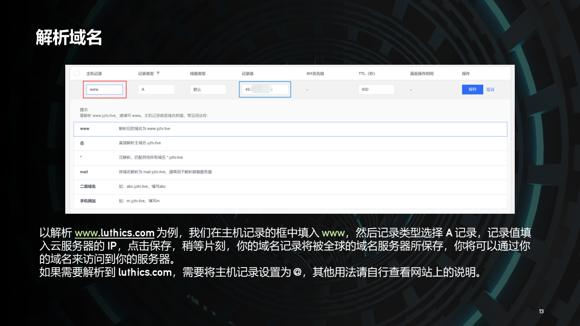Select the www suggestion row
The height and width of the screenshot is (326, 580).
coord(290,129)
